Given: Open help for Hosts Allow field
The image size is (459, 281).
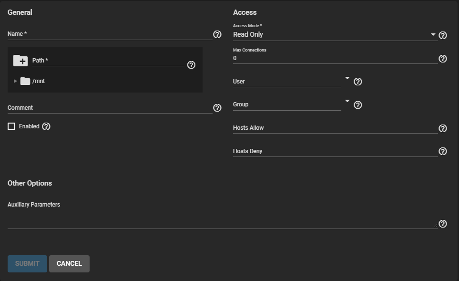Looking at the screenshot, I should (x=442, y=128).
